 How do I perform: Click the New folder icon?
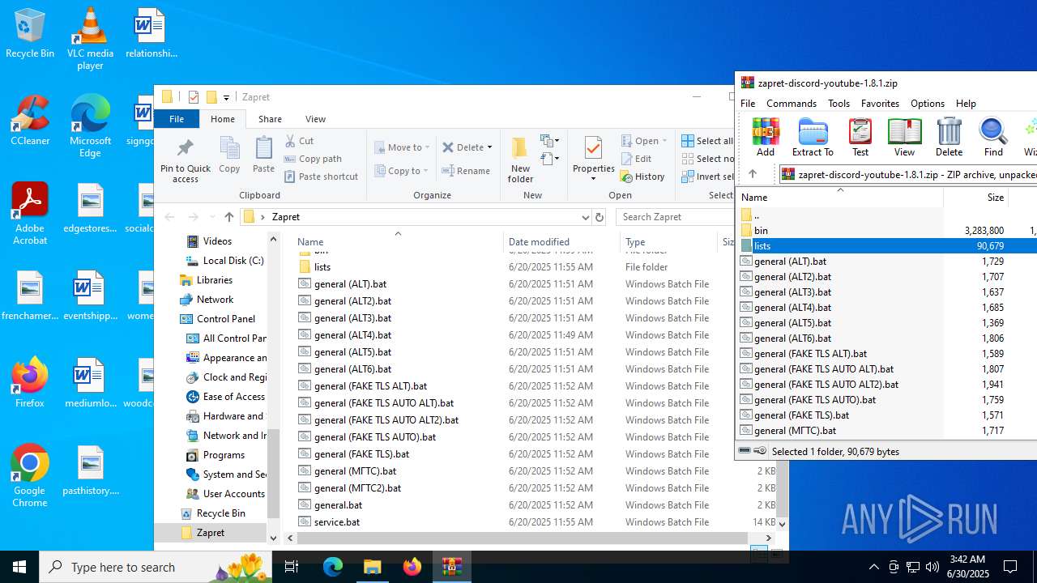point(520,160)
